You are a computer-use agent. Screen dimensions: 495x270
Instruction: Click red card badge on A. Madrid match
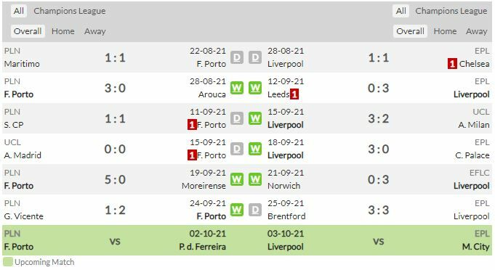point(192,155)
